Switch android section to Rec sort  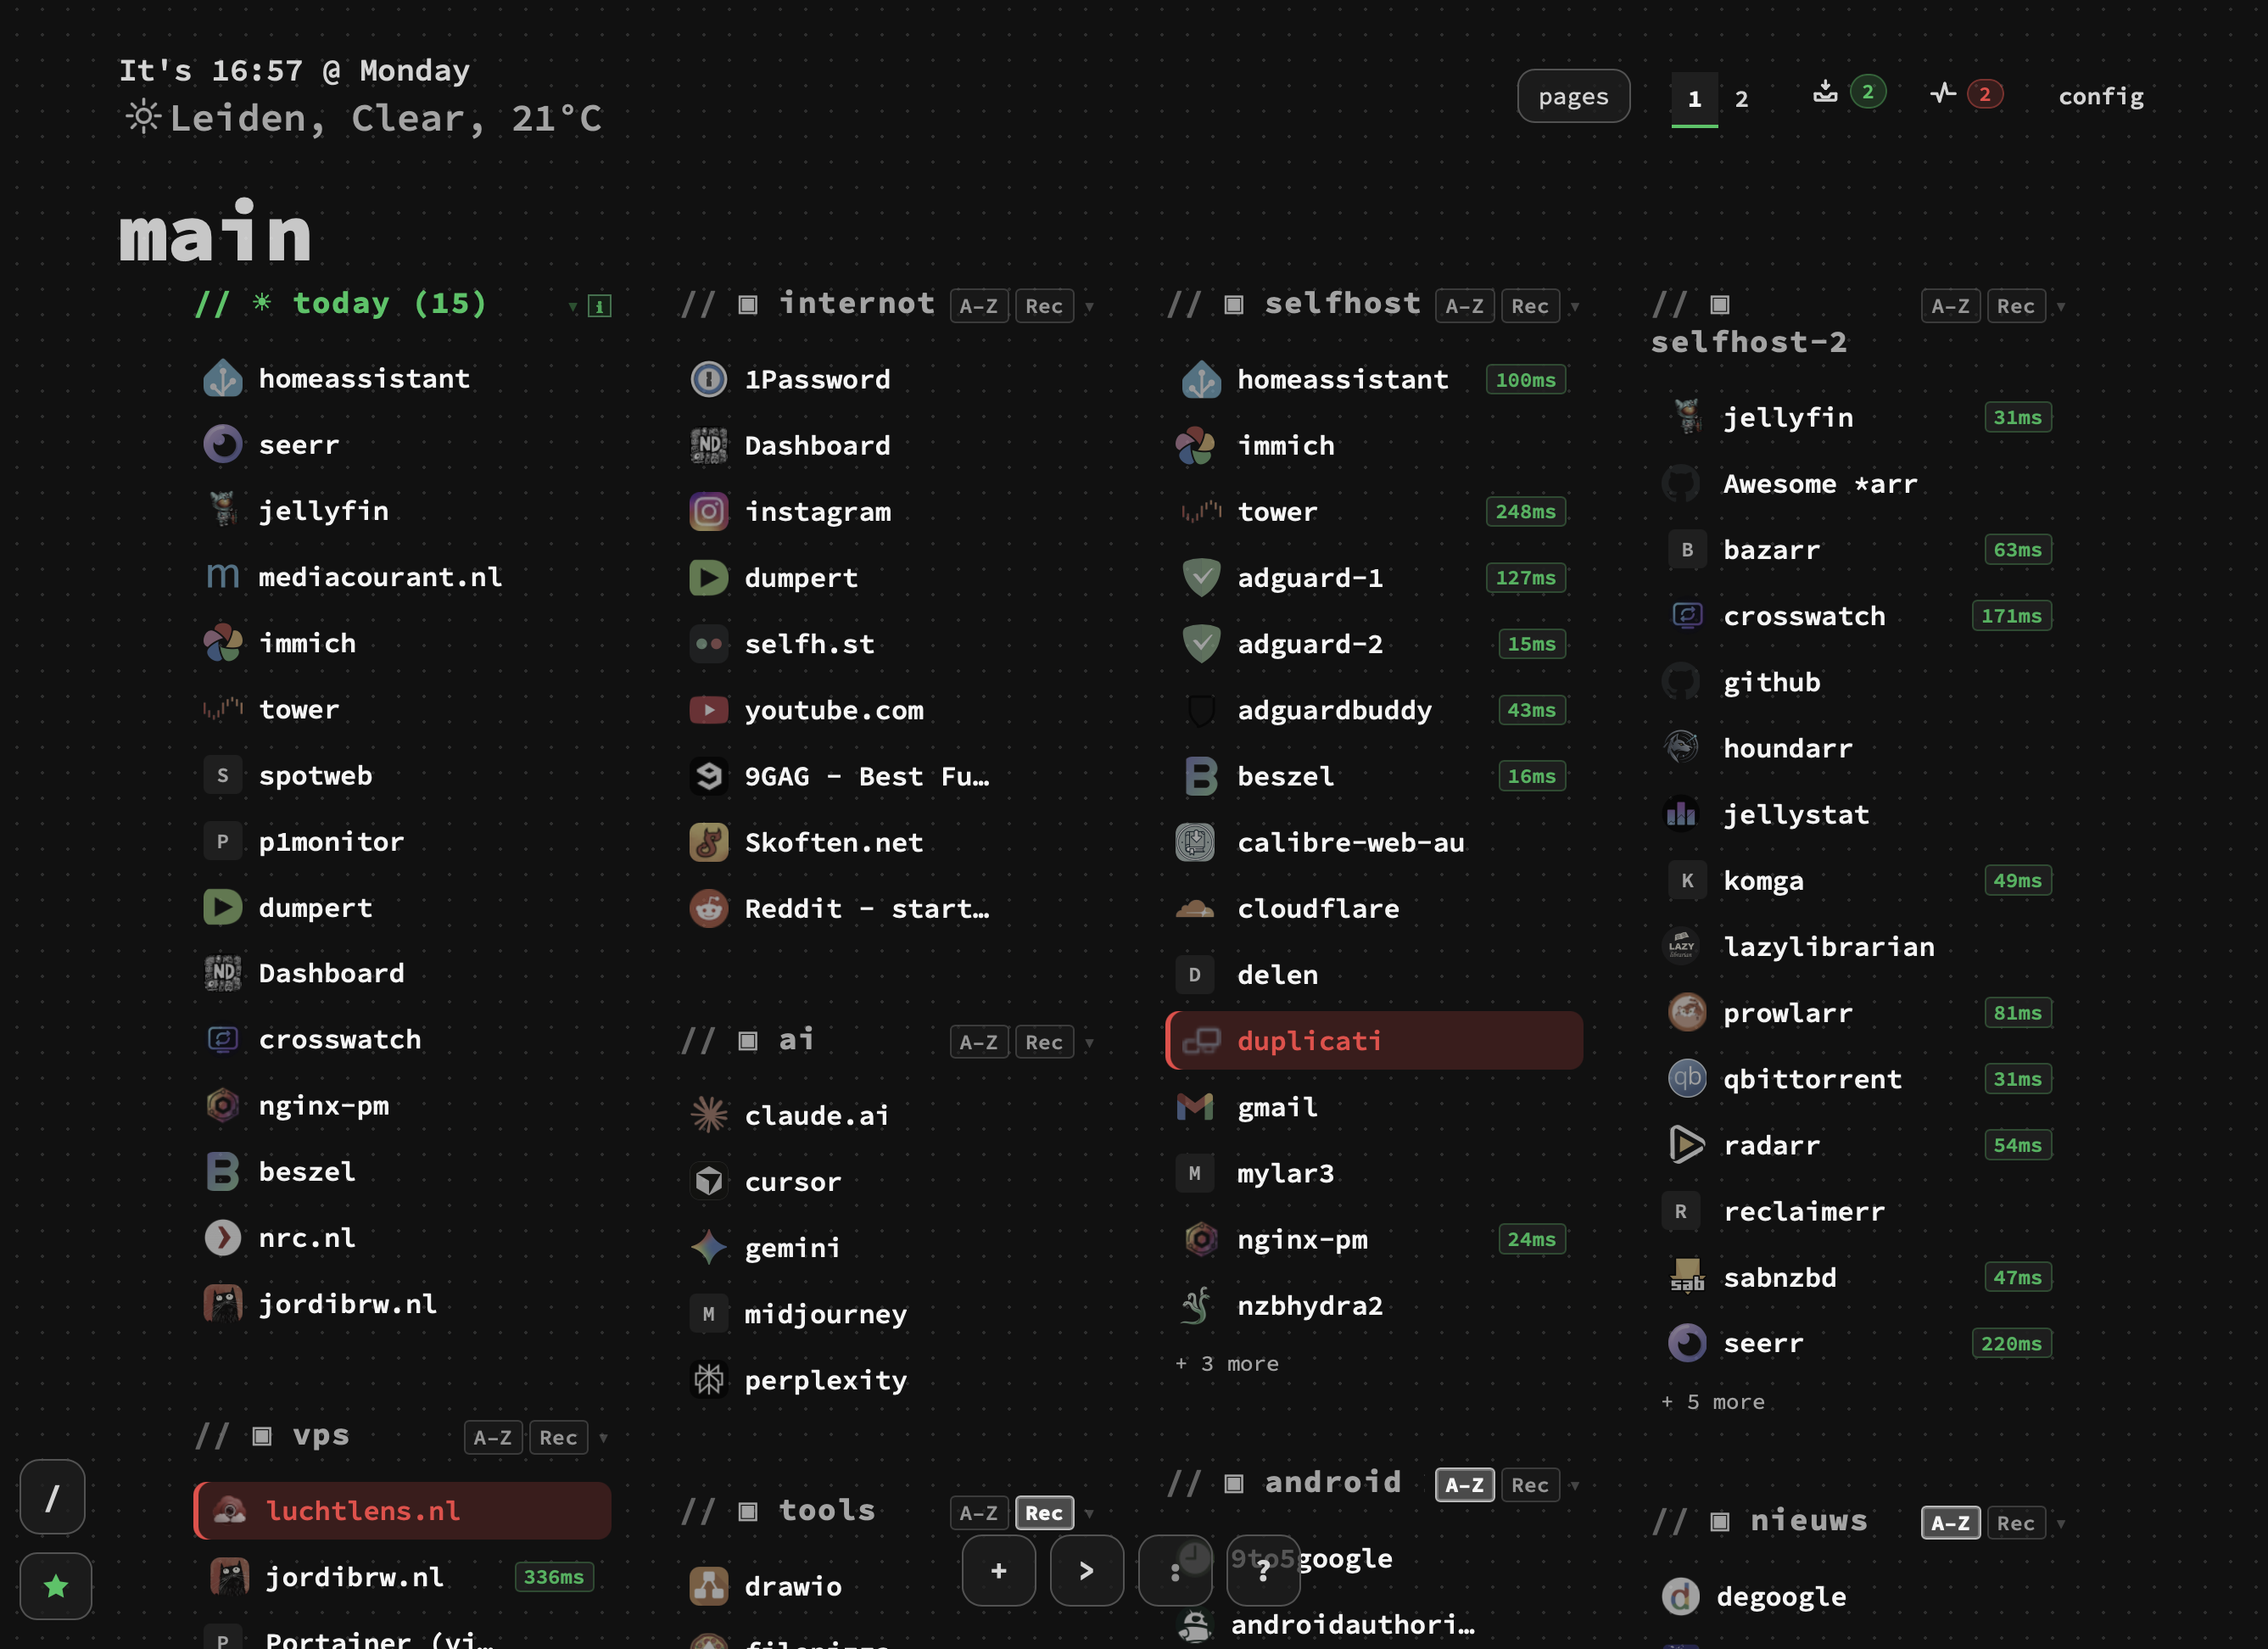1530,1485
